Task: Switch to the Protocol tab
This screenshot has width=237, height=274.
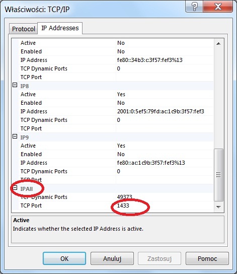Action: pos(24,29)
